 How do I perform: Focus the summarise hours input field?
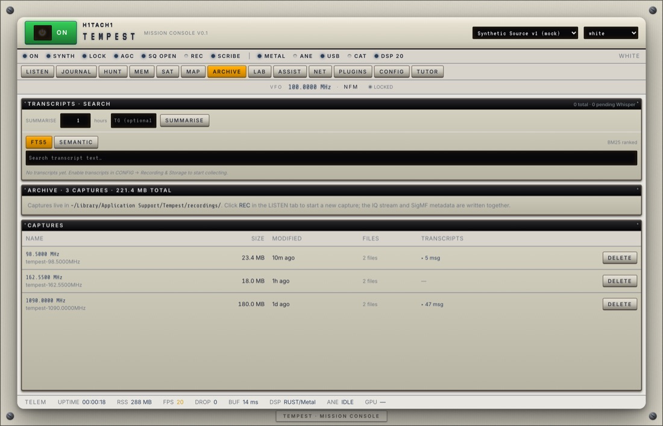coord(75,121)
